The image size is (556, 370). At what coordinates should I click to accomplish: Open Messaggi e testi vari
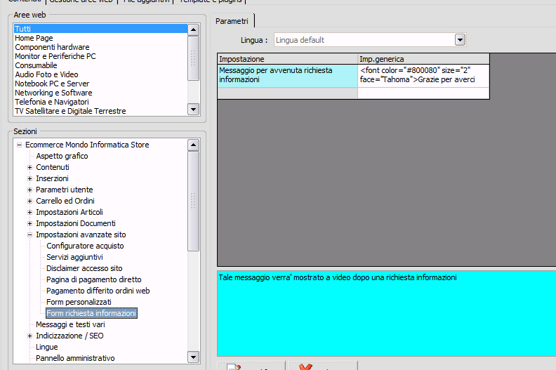(70, 324)
